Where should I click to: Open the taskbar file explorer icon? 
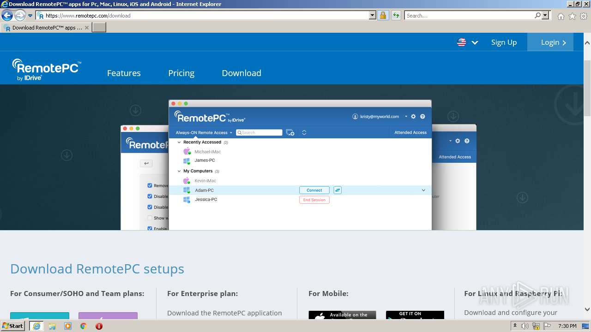point(52,326)
